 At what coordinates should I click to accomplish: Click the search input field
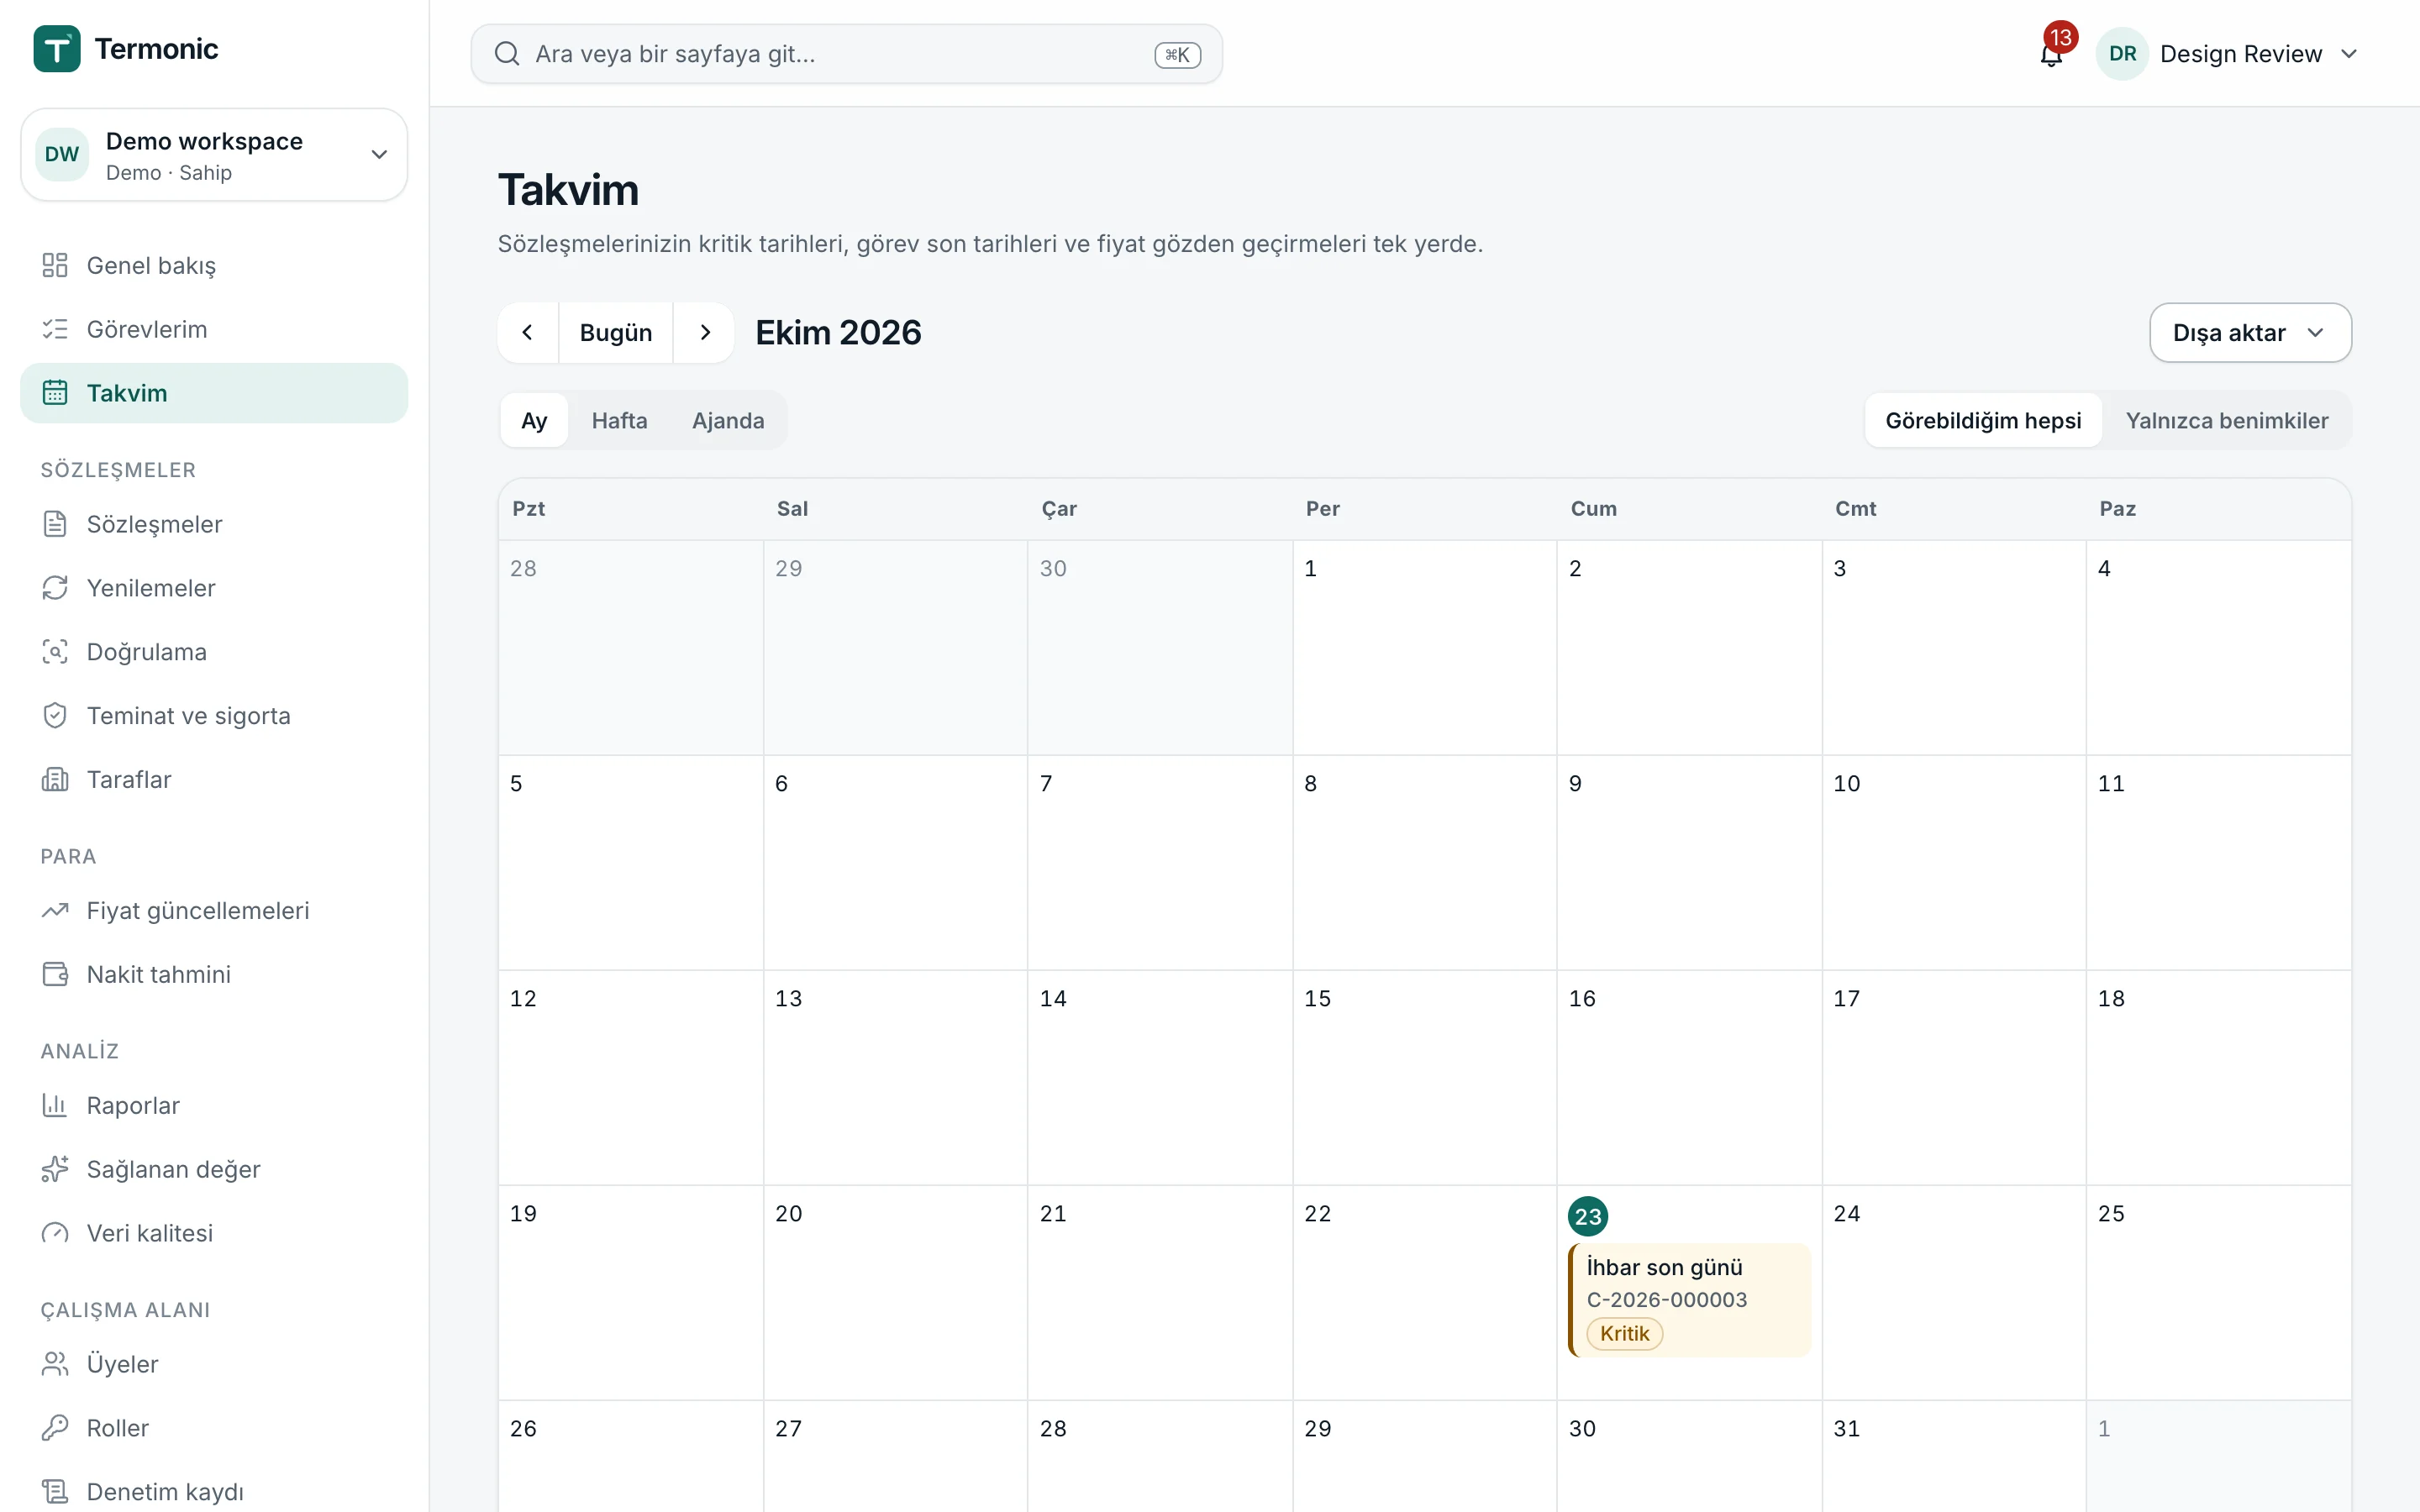click(x=846, y=54)
